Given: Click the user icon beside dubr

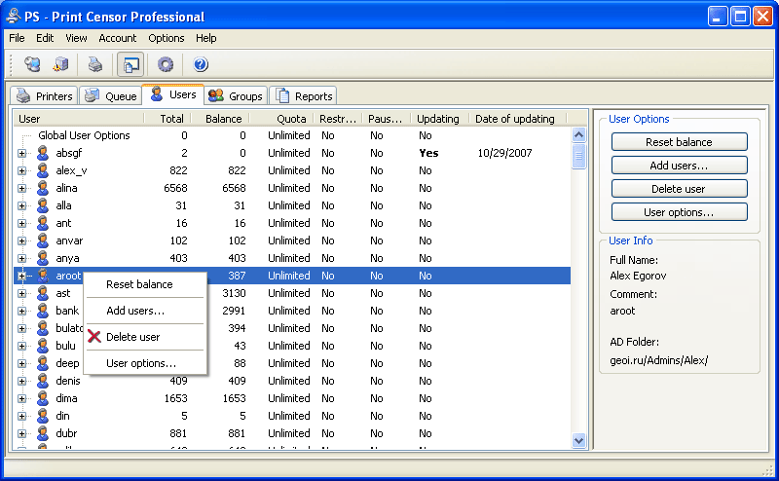Looking at the screenshot, I should click(43, 433).
